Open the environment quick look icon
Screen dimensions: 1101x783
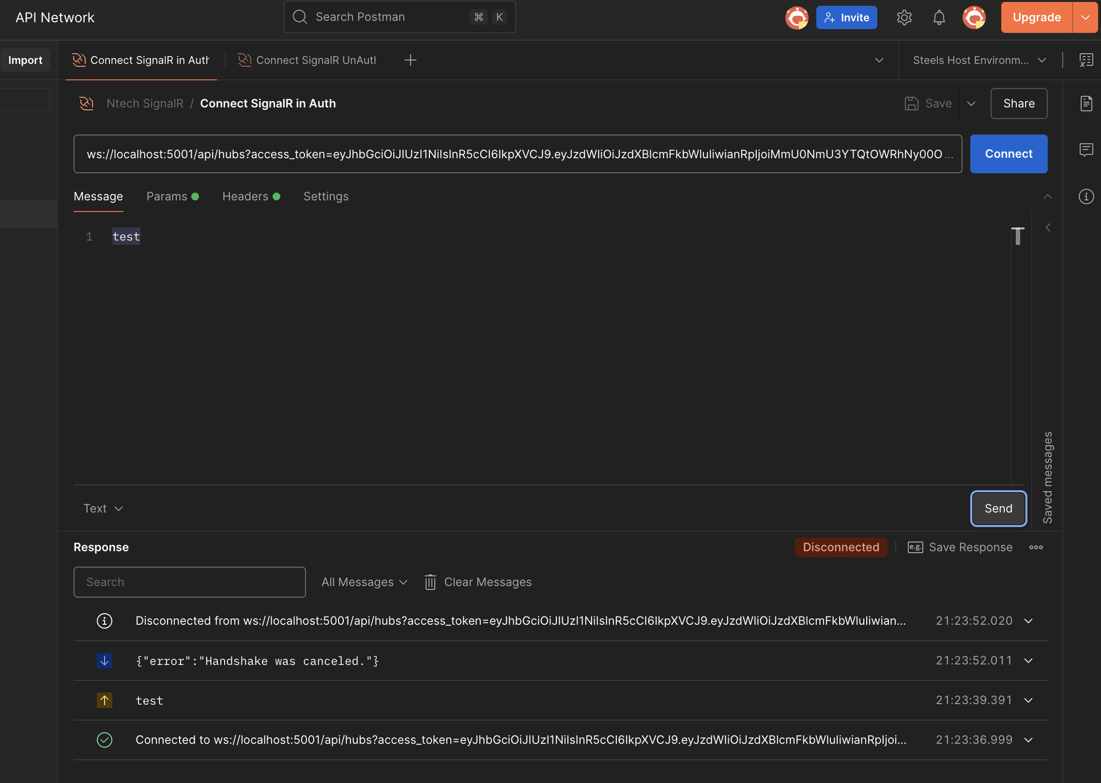pos(1086,60)
